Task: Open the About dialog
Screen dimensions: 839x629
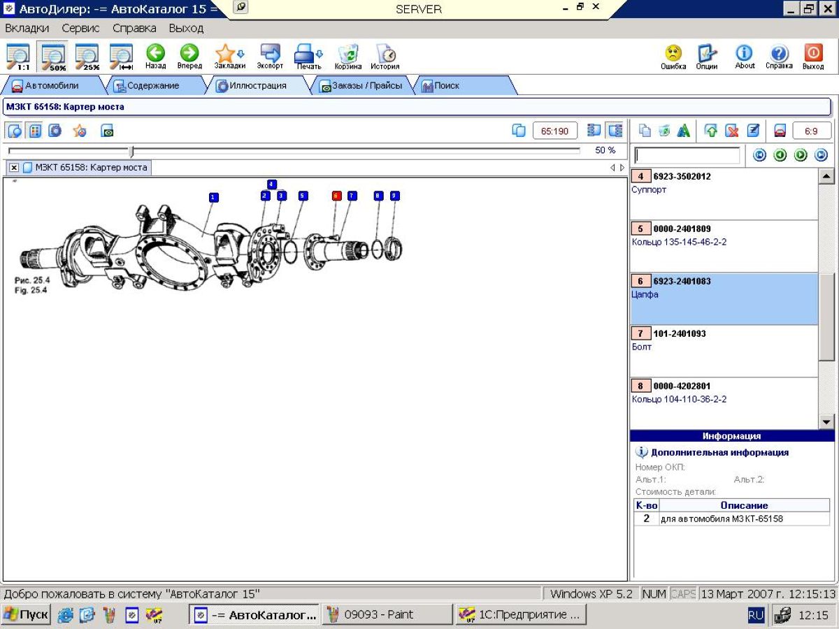Action: pos(745,57)
